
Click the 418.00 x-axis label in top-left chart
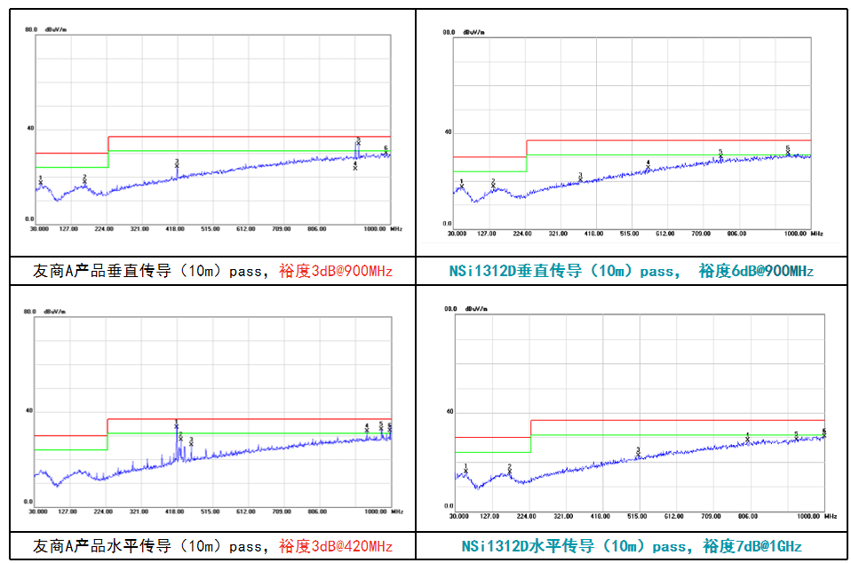[175, 229]
